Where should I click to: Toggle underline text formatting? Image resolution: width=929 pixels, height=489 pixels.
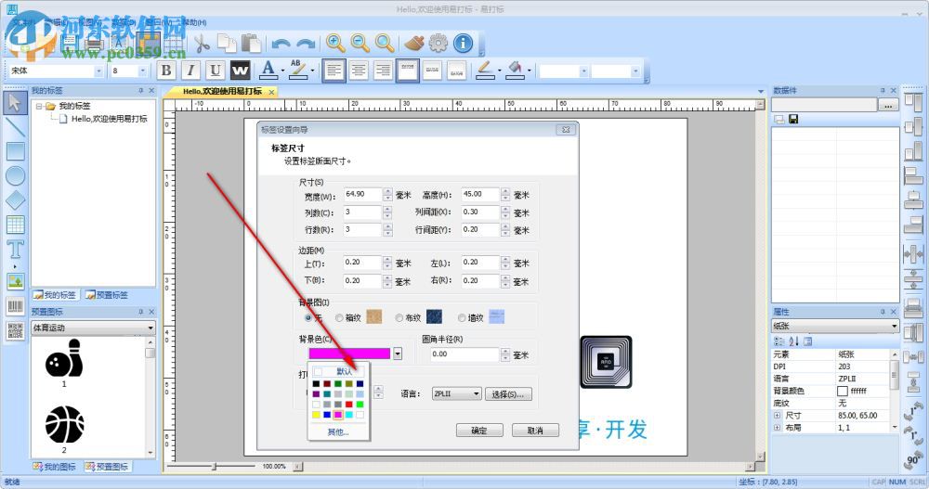pos(216,71)
